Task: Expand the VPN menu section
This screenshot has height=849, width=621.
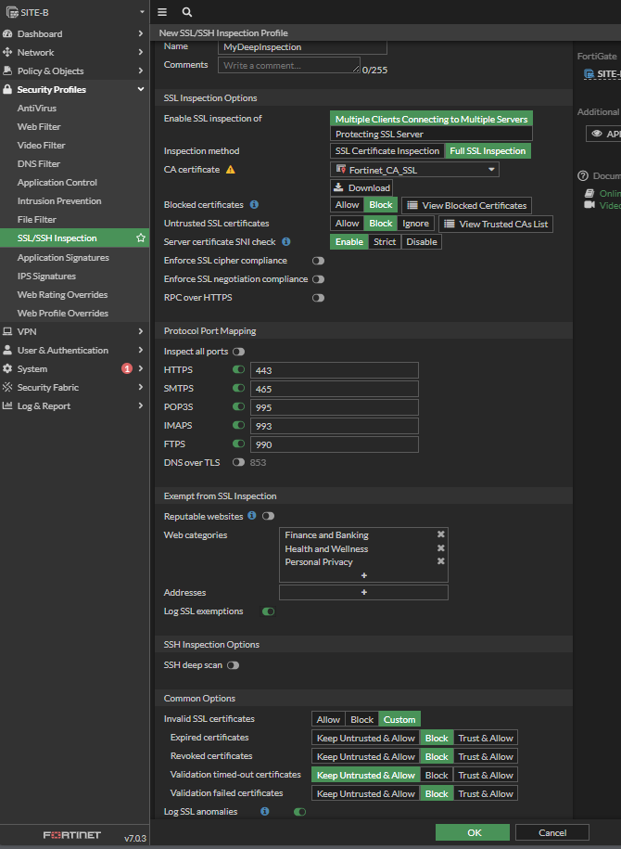Action: pos(74,331)
